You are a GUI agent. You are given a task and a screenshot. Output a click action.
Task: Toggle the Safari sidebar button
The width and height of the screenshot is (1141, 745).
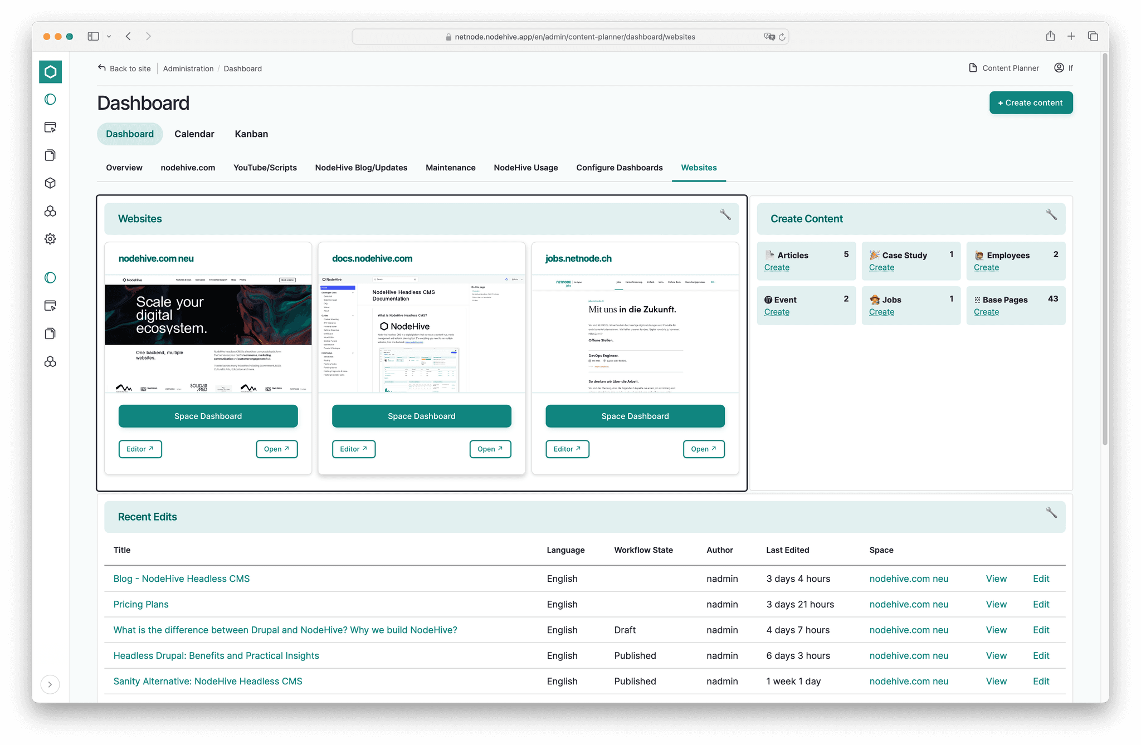click(93, 36)
